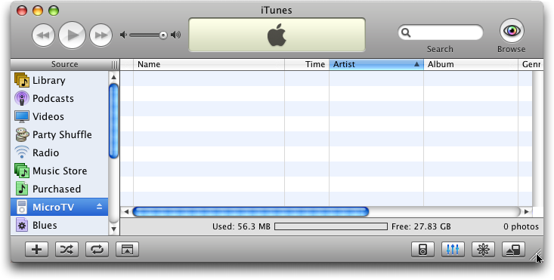
Task: Sort by Name column header
Action: tap(209, 65)
